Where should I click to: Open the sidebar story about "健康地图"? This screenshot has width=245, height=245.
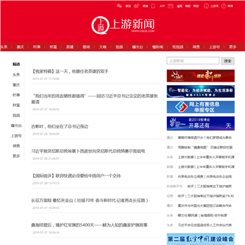205,147
